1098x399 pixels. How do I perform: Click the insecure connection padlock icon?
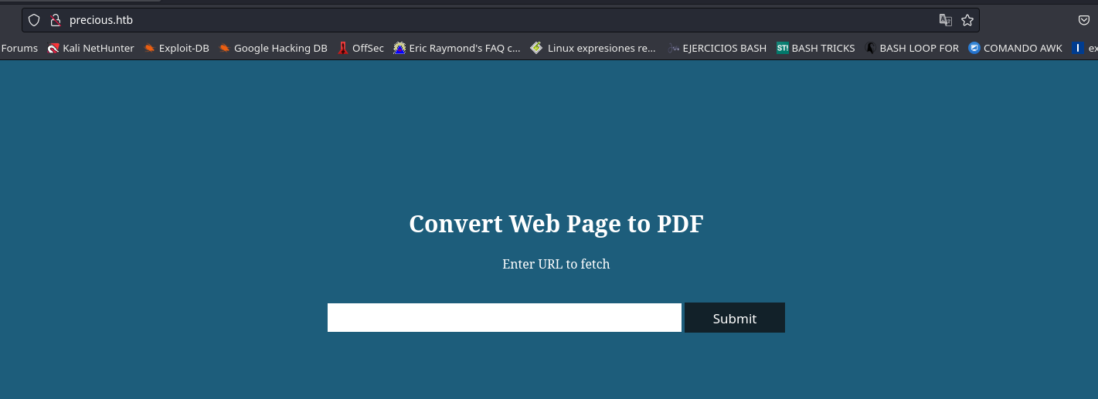55,20
